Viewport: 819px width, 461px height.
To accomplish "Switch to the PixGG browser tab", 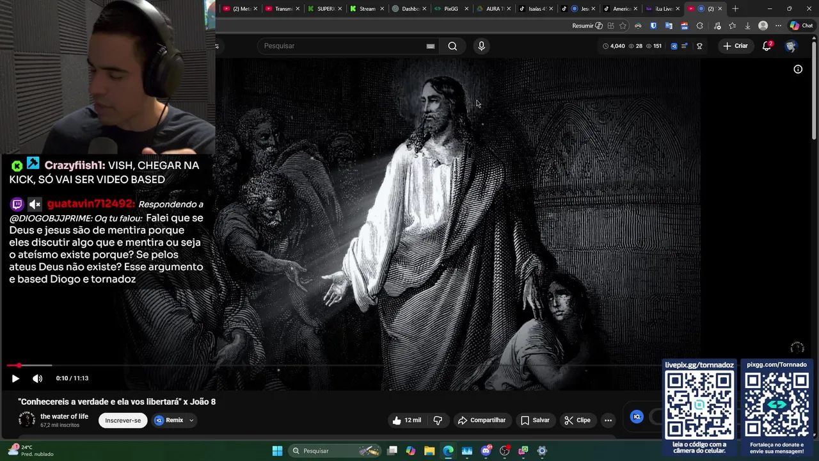I will click(x=450, y=9).
